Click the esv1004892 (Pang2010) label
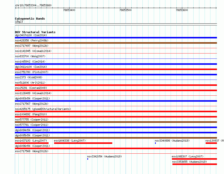This screenshot has height=174, width=224. coord(31,114)
